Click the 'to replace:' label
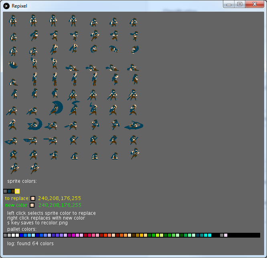Image resolution: width=267 pixels, height=258 pixels. pos(17,198)
